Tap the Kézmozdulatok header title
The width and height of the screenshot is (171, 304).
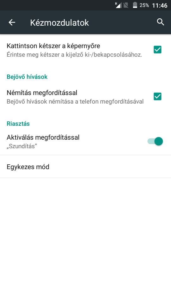(x=59, y=23)
